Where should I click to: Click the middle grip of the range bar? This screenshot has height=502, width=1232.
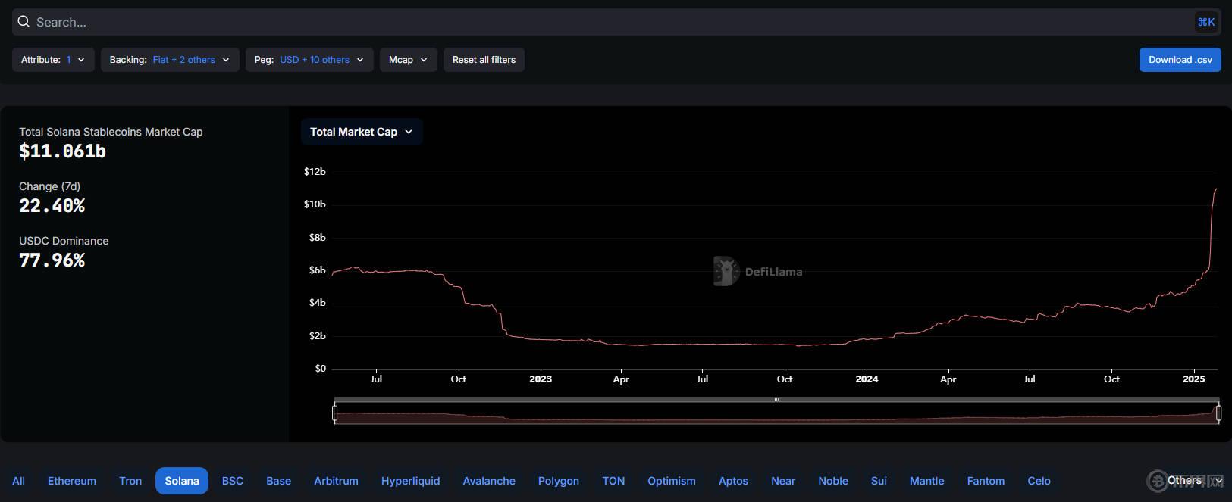pyautogui.click(x=776, y=399)
